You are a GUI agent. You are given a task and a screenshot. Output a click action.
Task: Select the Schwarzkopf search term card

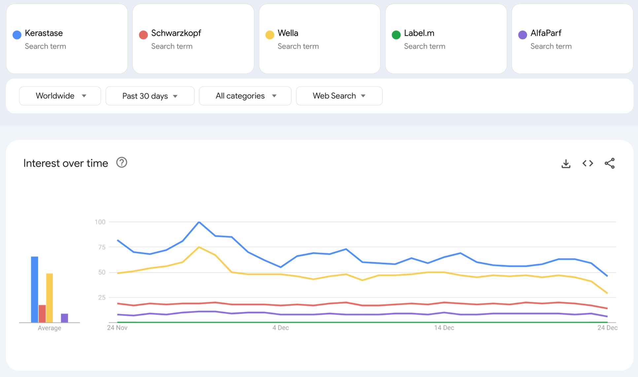click(193, 39)
